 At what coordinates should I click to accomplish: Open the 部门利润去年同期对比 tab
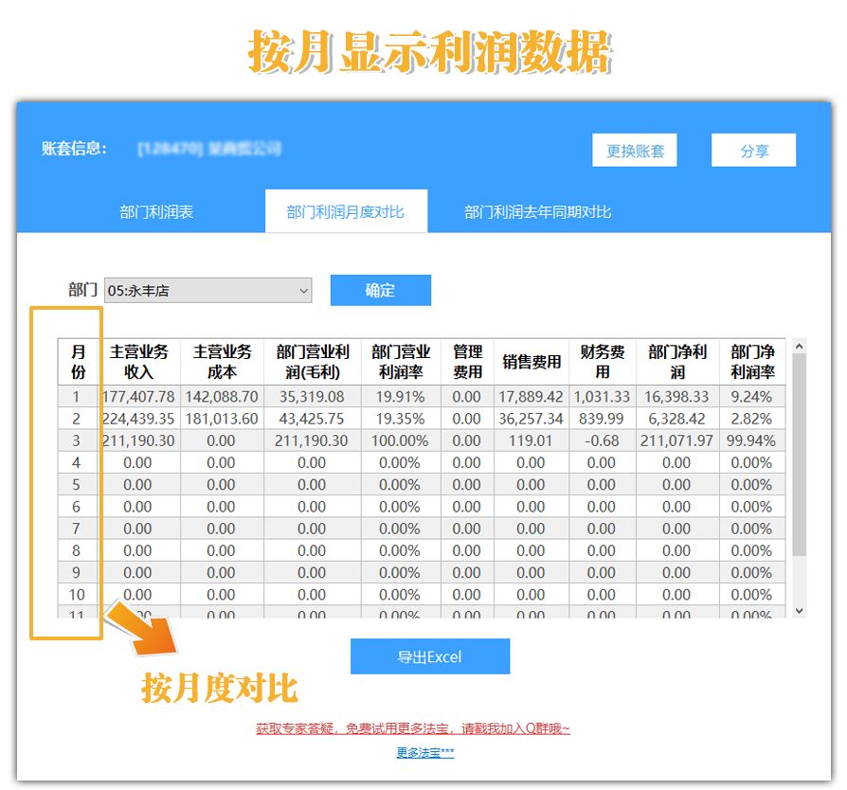[536, 211]
